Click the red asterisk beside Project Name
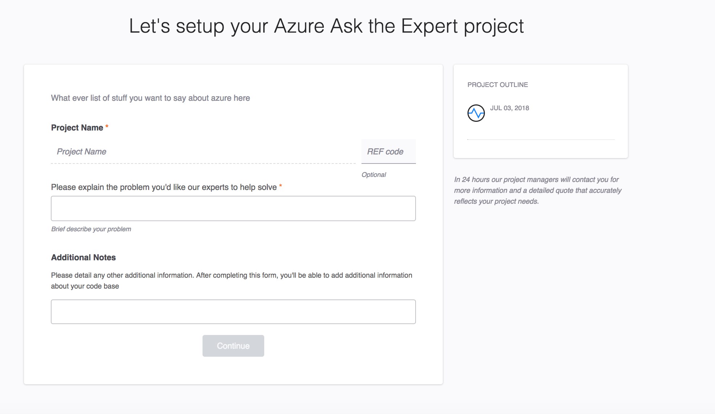715x414 pixels. click(x=107, y=127)
